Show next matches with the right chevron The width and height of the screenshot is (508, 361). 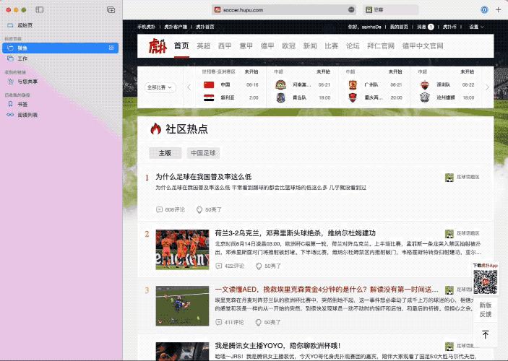pyautogui.click(x=487, y=87)
